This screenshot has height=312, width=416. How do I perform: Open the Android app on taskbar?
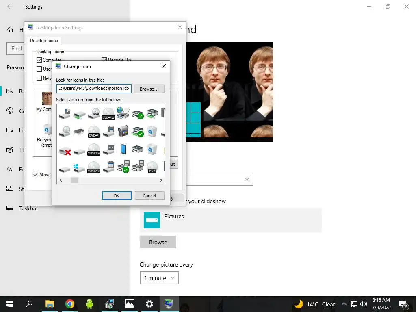click(x=89, y=304)
